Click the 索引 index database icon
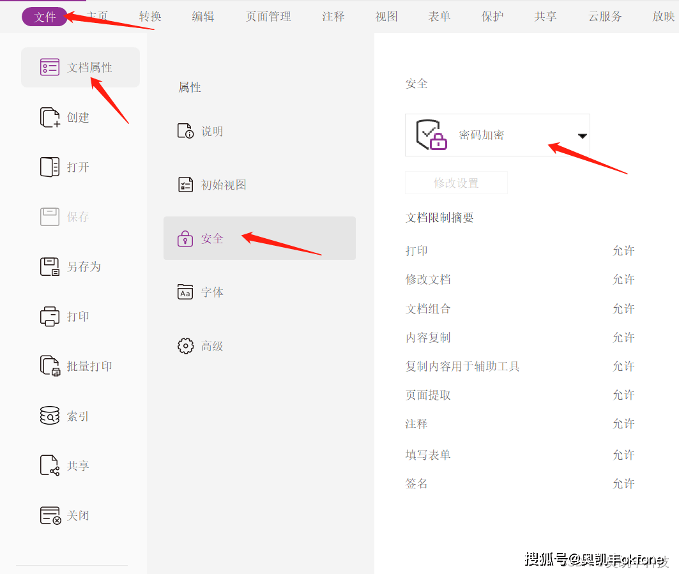This screenshot has height=574, width=679. (49, 416)
